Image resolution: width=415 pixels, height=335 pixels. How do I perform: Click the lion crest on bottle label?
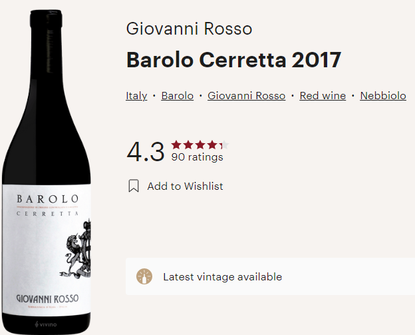click(x=76, y=248)
